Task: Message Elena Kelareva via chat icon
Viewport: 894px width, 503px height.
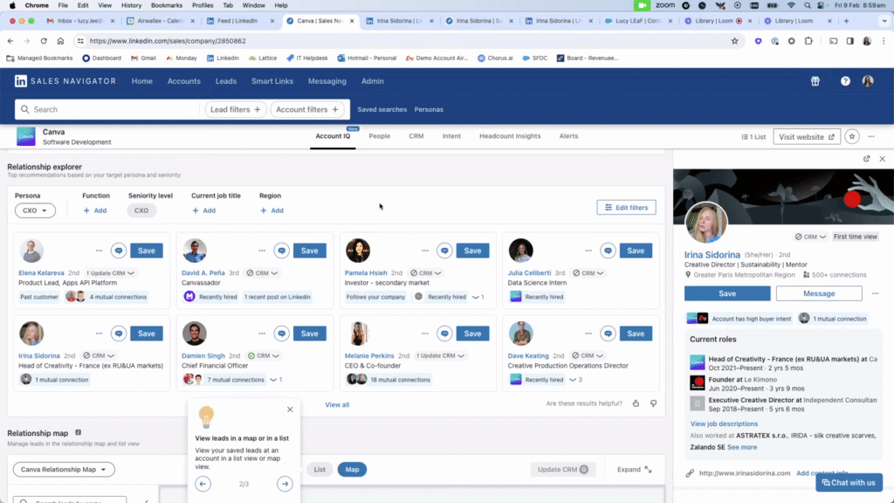Action: 119,251
